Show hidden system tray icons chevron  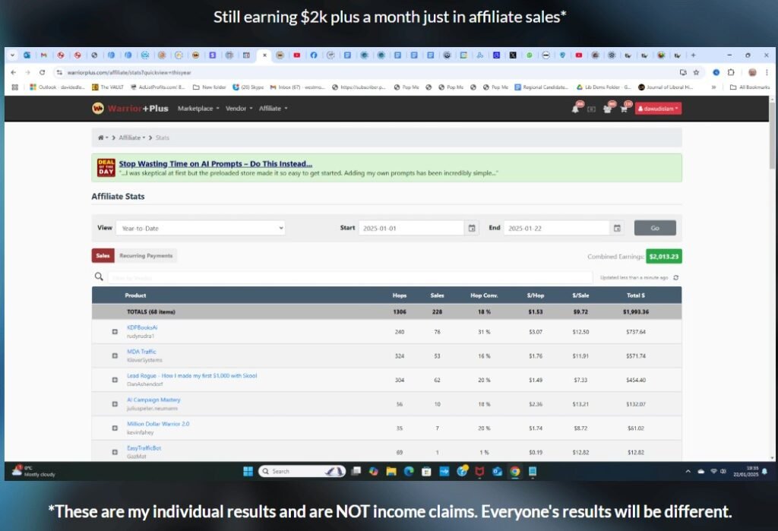(x=688, y=471)
